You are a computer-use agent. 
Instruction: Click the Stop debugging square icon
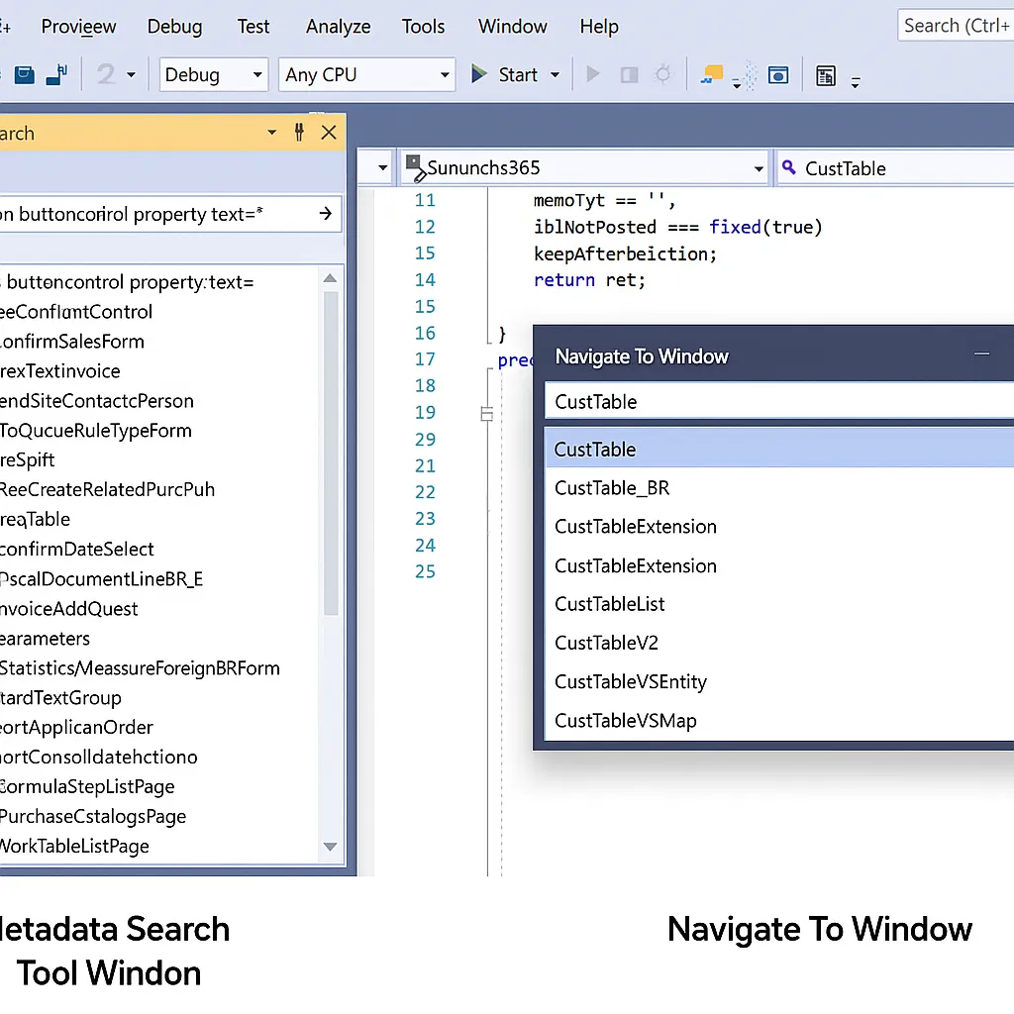[628, 74]
